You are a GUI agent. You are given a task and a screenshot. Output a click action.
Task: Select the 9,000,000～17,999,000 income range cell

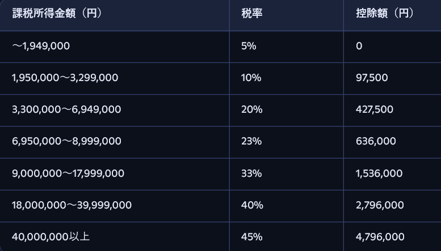68,173
